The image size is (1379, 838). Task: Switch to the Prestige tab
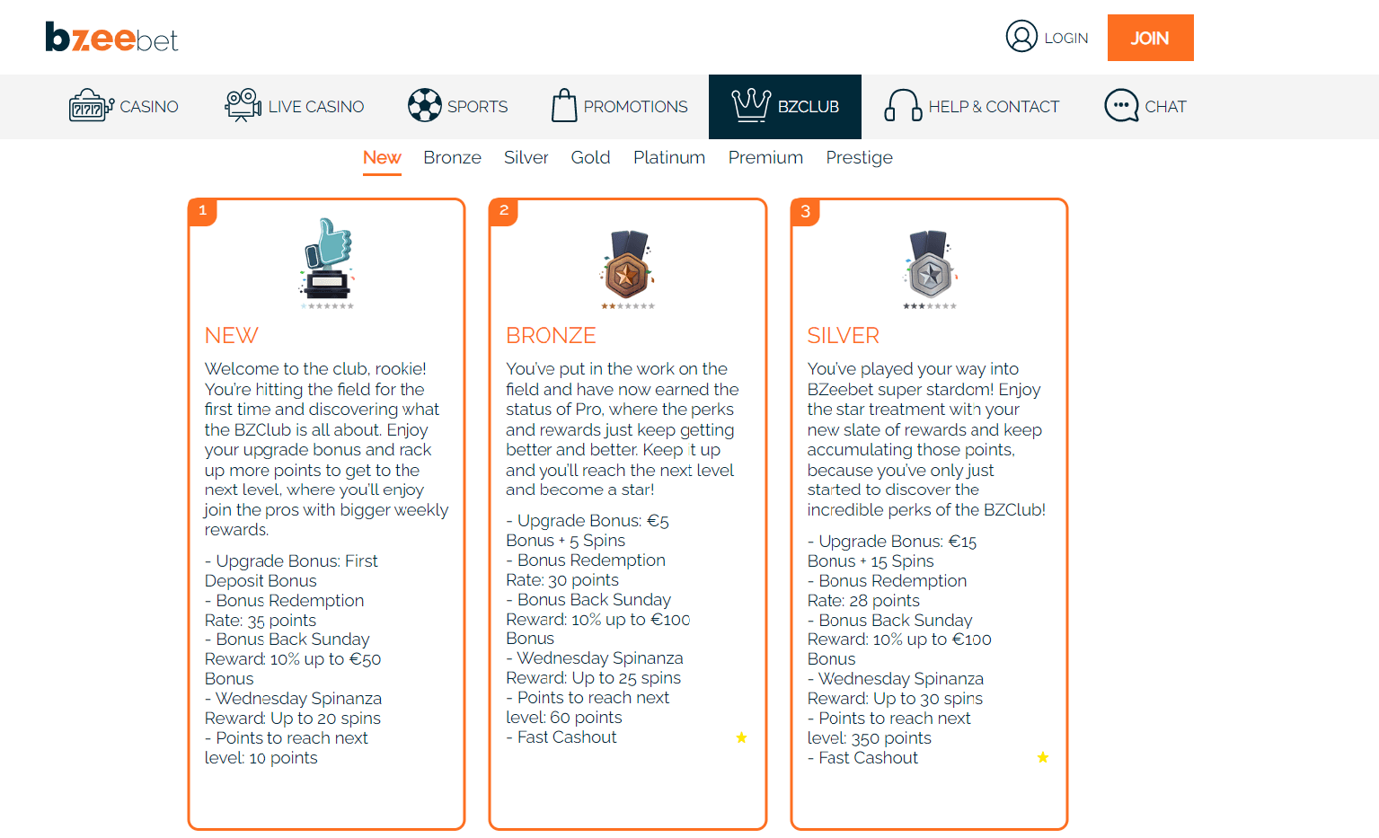[859, 158]
